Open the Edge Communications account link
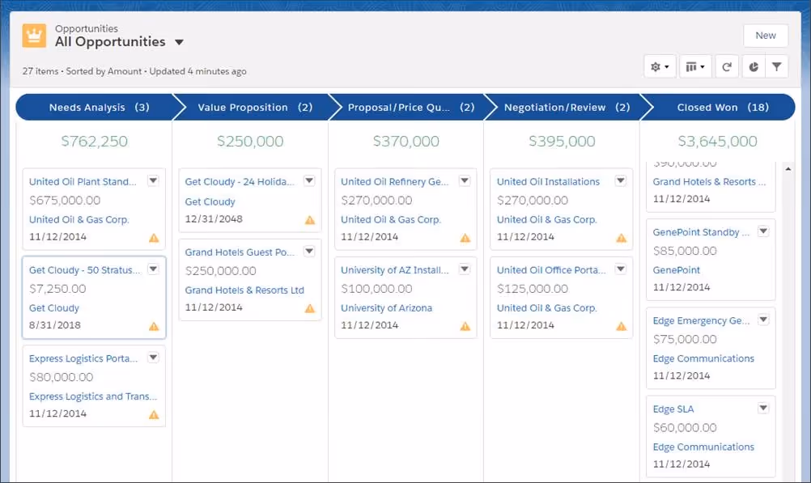The image size is (811, 483). point(703,358)
